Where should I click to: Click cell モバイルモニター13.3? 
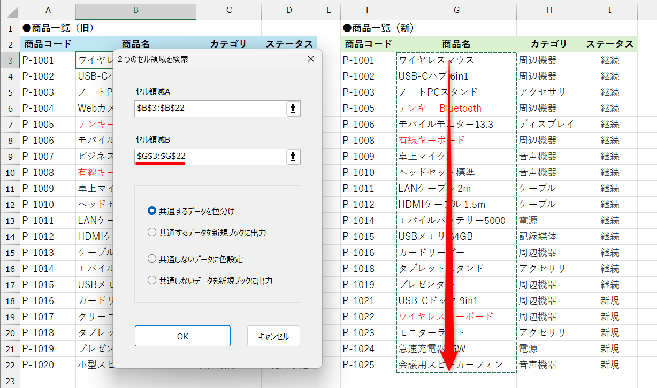click(456, 124)
